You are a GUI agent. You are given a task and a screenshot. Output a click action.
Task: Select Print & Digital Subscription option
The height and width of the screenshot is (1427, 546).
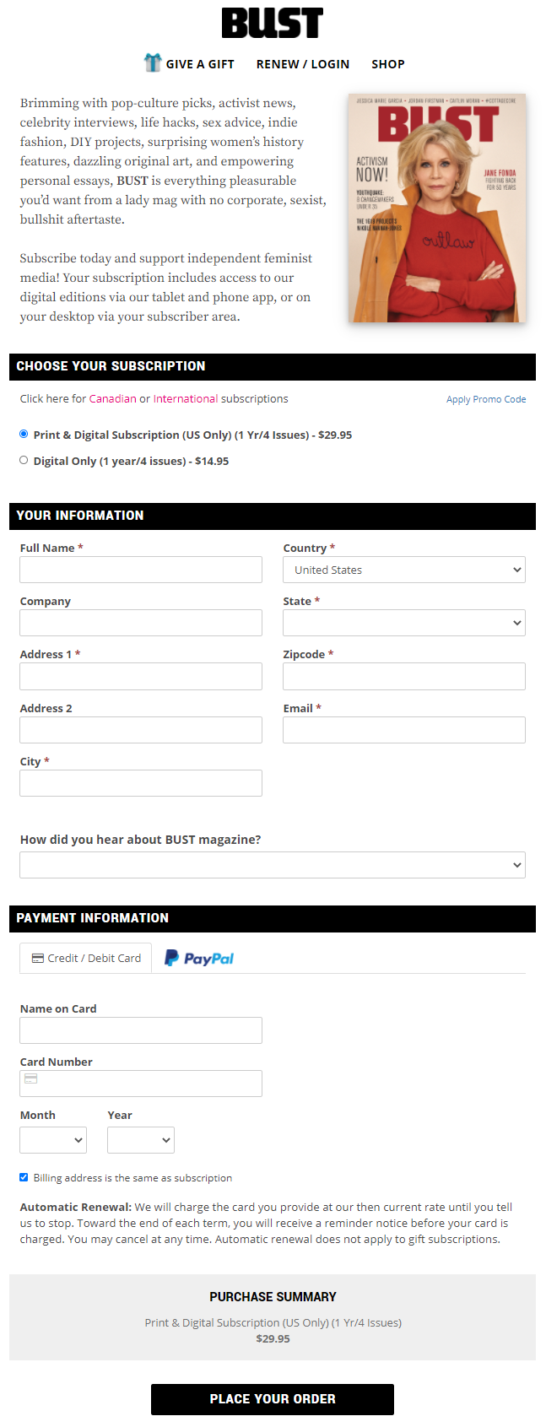coord(24,434)
